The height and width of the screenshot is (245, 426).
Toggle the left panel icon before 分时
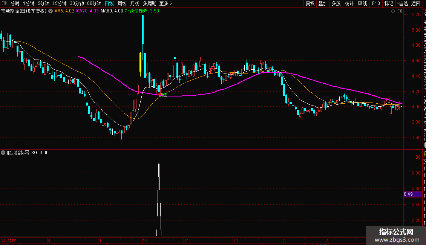pyautogui.click(x=4, y=3)
